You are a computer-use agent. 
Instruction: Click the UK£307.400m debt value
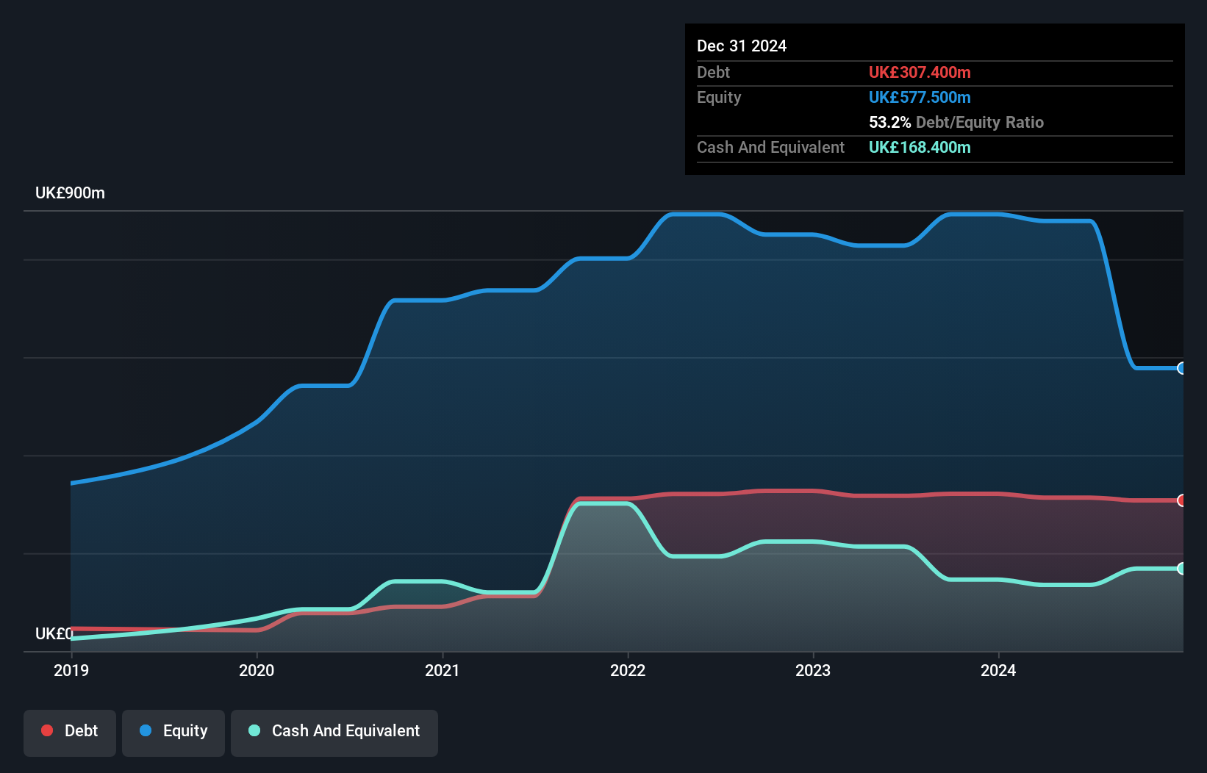click(920, 72)
